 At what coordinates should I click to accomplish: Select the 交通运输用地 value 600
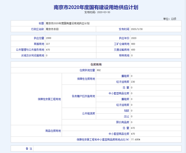coord(133,50)
